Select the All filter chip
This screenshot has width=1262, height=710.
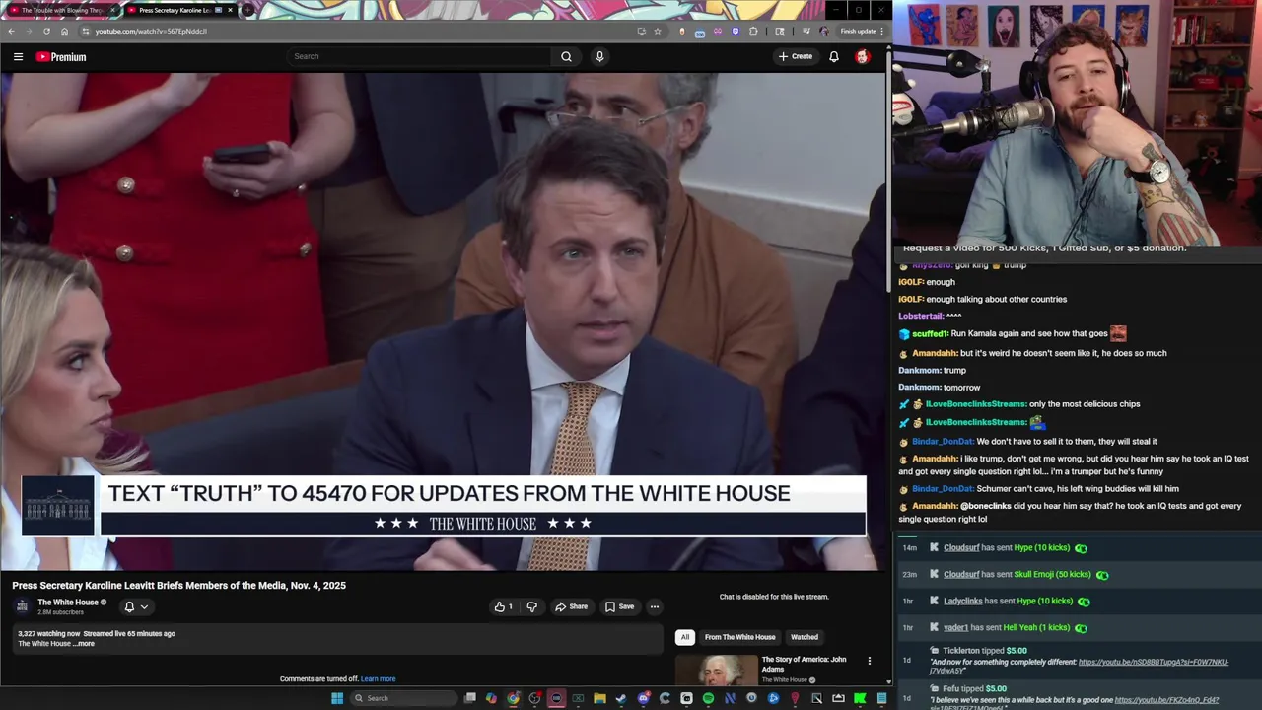[684, 637]
